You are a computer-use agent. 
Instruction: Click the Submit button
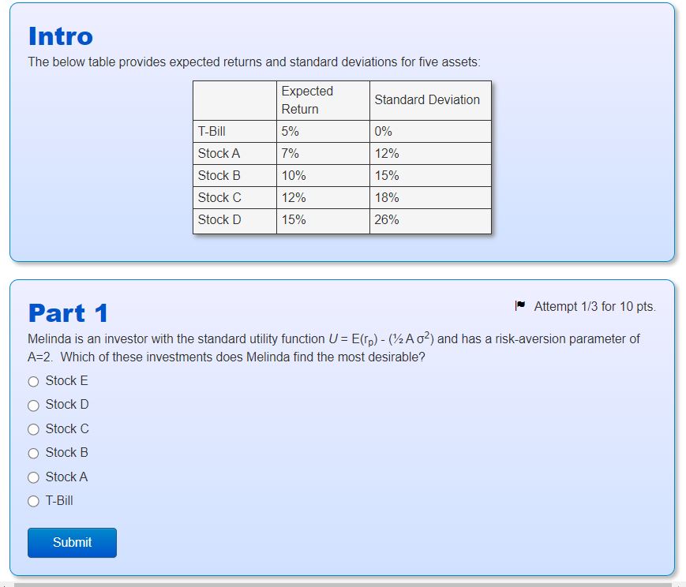pyautogui.click(x=72, y=542)
